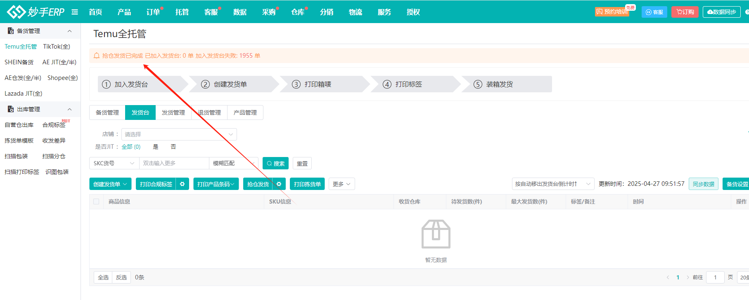The image size is (749, 300).
Task: Click the 搜索 search button
Action: [x=275, y=163]
